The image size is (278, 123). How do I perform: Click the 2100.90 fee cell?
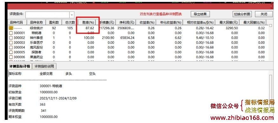click(108, 38)
